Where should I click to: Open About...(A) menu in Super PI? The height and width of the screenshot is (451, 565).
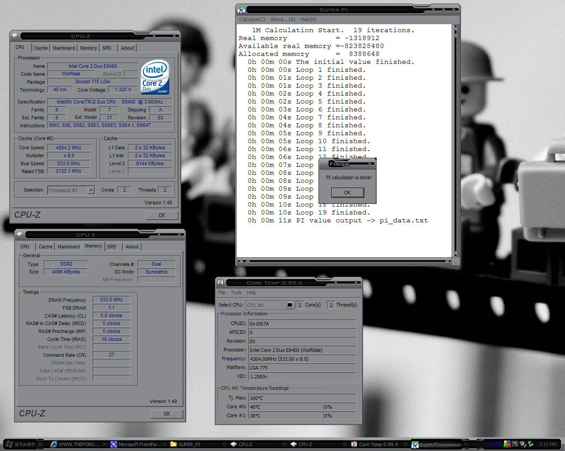[x=283, y=19]
